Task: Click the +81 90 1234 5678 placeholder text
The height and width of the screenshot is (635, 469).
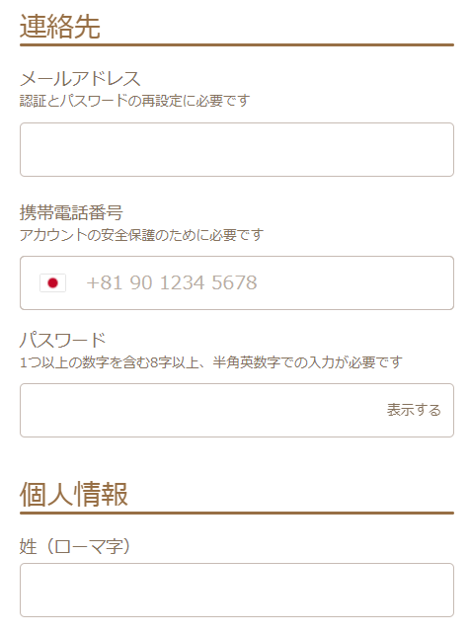Action: (172, 282)
